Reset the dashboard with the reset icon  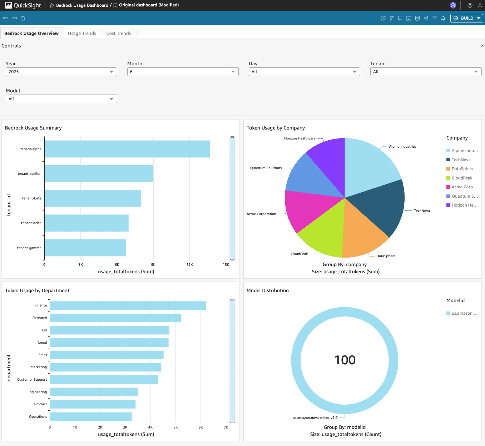tap(23, 18)
